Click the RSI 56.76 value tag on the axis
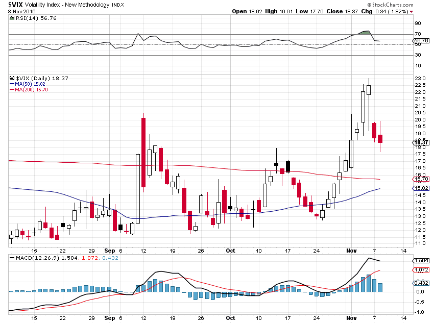The image size is (434, 323). click(421, 41)
